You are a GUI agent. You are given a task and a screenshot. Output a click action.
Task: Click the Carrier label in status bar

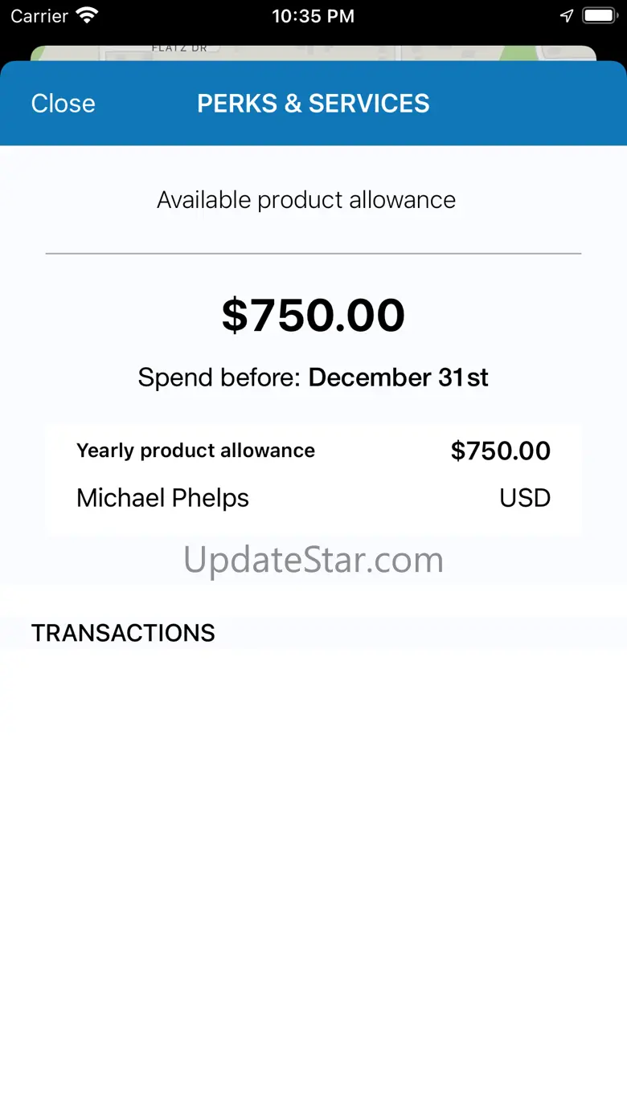(38, 17)
